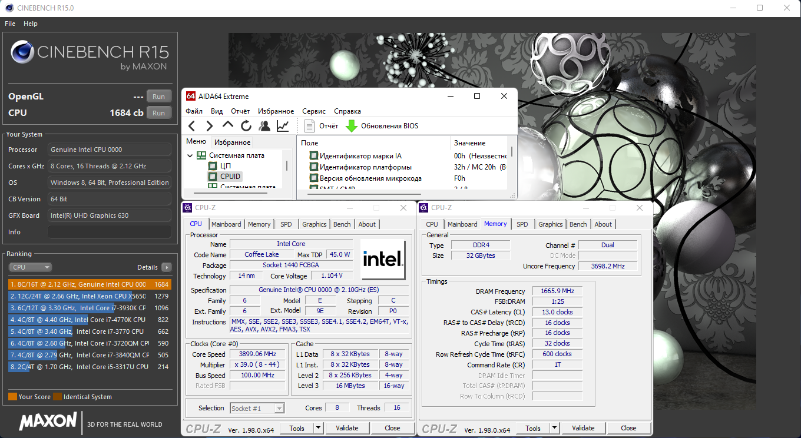The width and height of the screenshot is (801, 438).
Task: Select ЦП in the AIDA64 tree
Action: [226, 166]
